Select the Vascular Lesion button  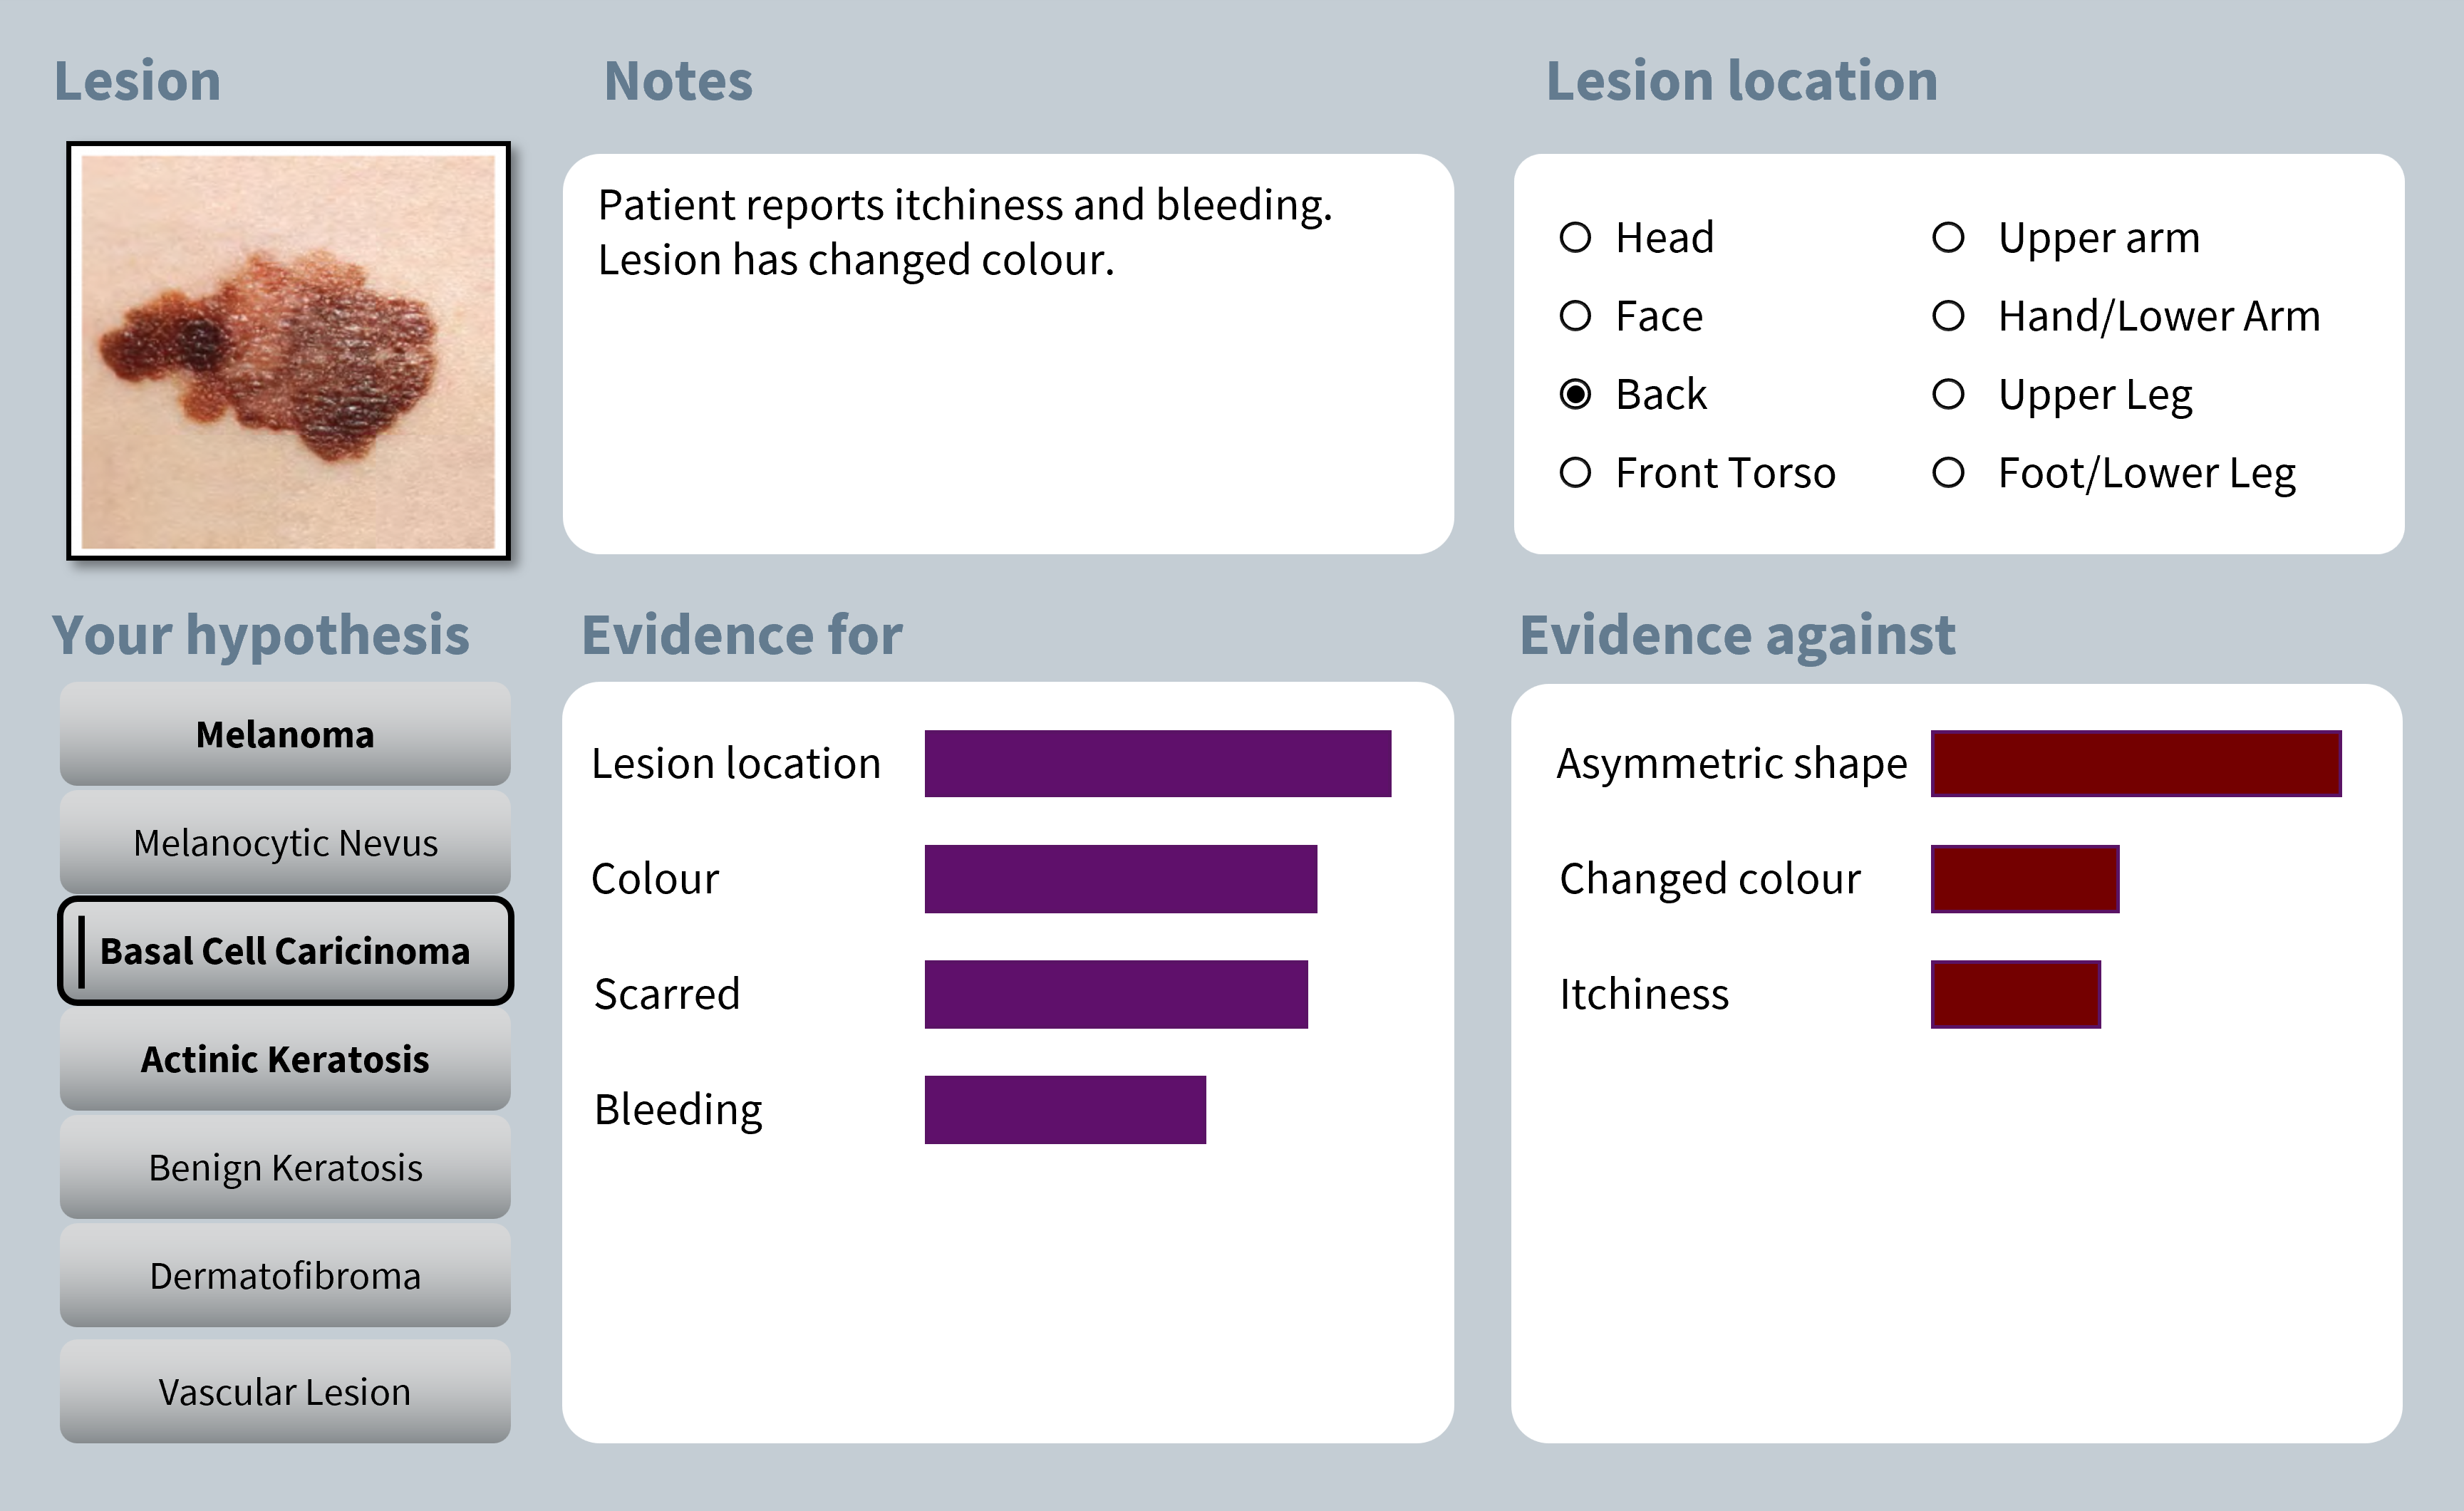(x=285, y=1391)
